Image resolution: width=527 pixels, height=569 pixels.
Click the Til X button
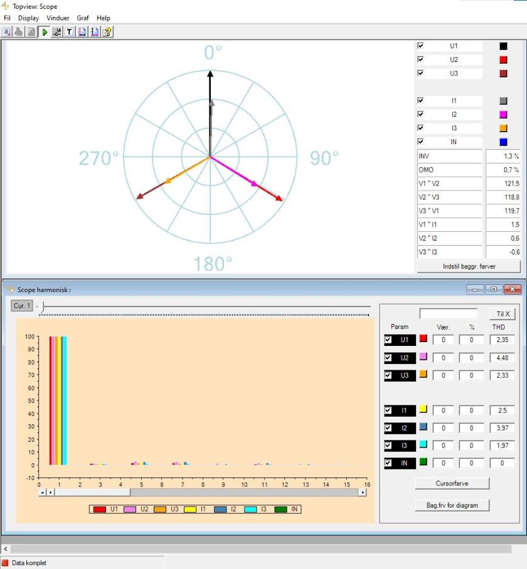pos(503,314)
